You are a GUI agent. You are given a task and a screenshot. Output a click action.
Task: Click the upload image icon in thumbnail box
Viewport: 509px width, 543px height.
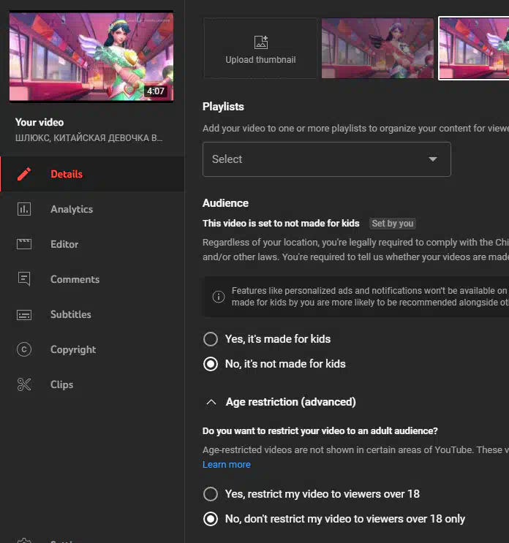click(x=260, y=42)
